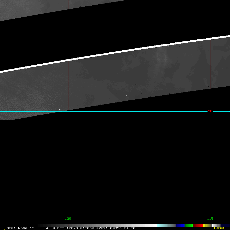This screenshot has width=230, height=230.
Task: Click where the 115 and 20 gridlines cross
Action: (x=210, y=111)
